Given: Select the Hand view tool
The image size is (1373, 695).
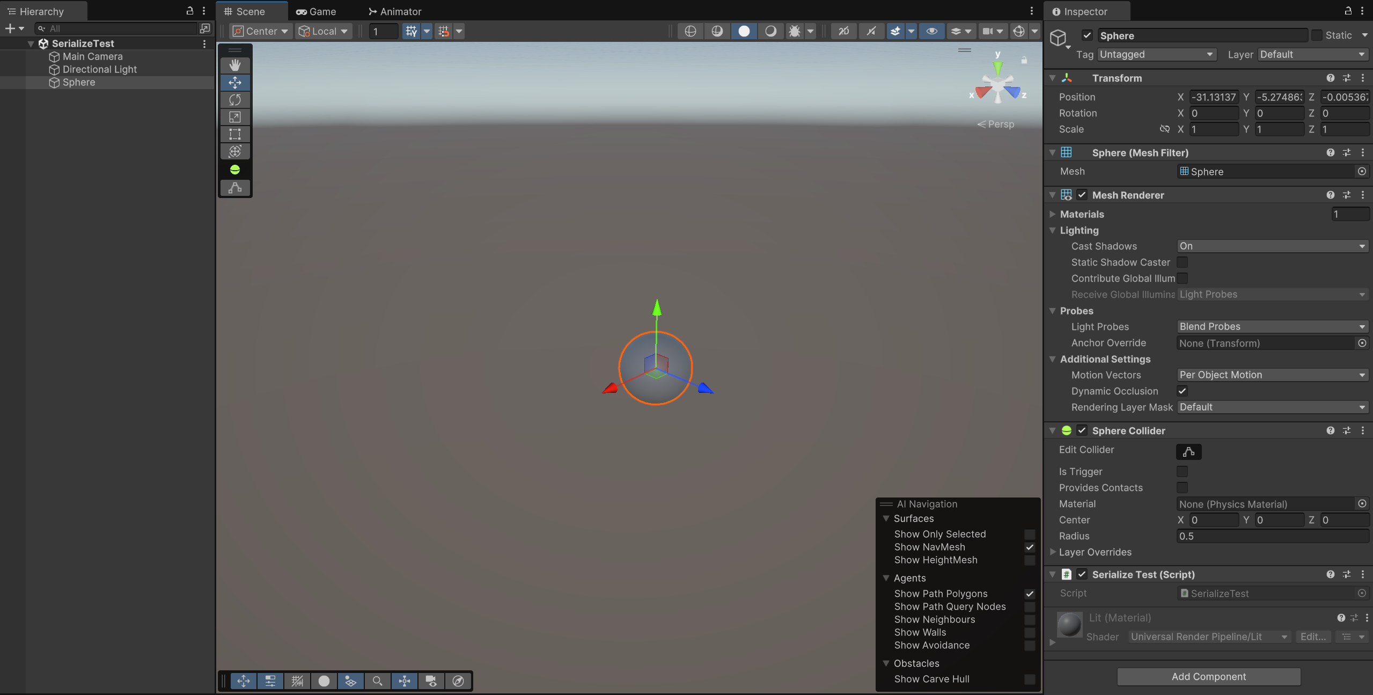Looking at the screenshot, I should coord(234,65).
